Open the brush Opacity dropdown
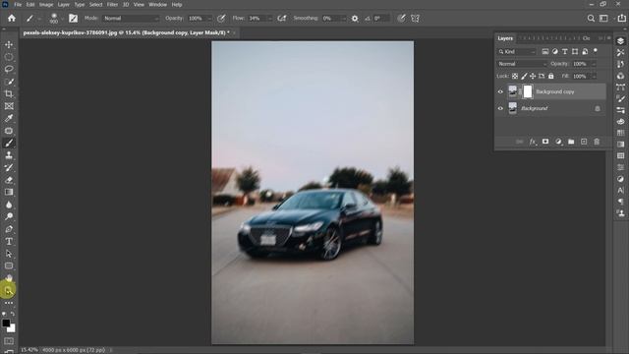 210,19
